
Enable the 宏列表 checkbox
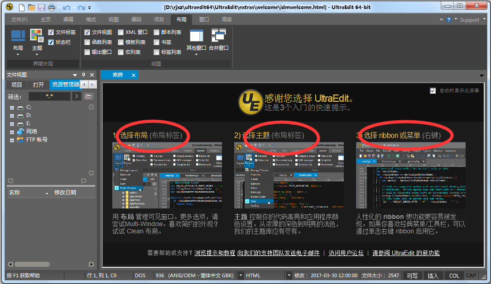[x=120, y=52]
